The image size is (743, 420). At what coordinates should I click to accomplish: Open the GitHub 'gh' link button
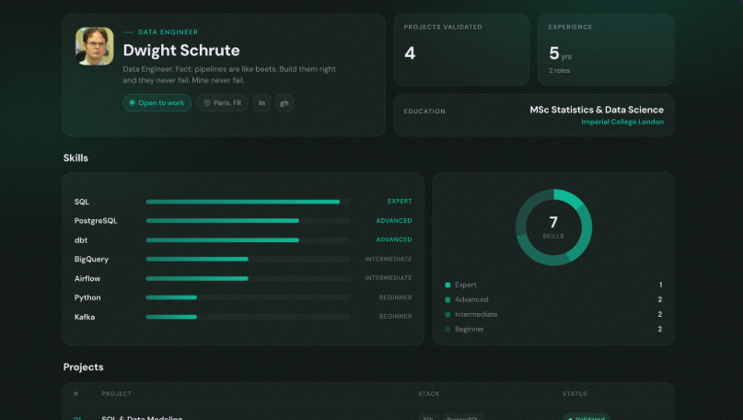284,103
